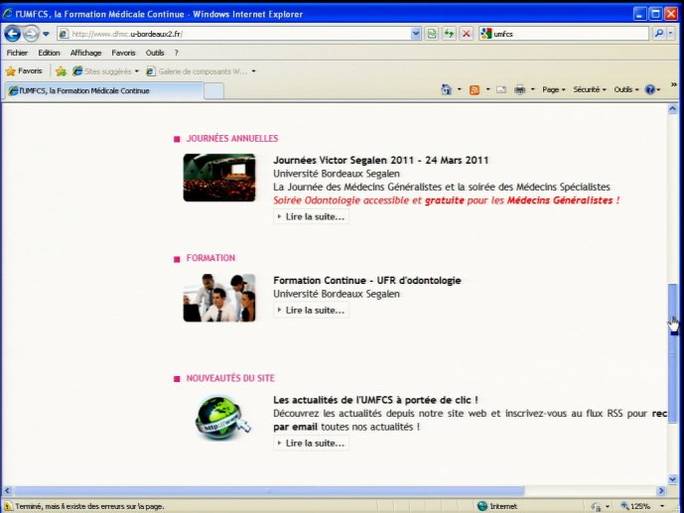Click the horizontal scrollbar thumb
Image resolution: width=684 pixels, height=513 pixels.
(269, 491)
